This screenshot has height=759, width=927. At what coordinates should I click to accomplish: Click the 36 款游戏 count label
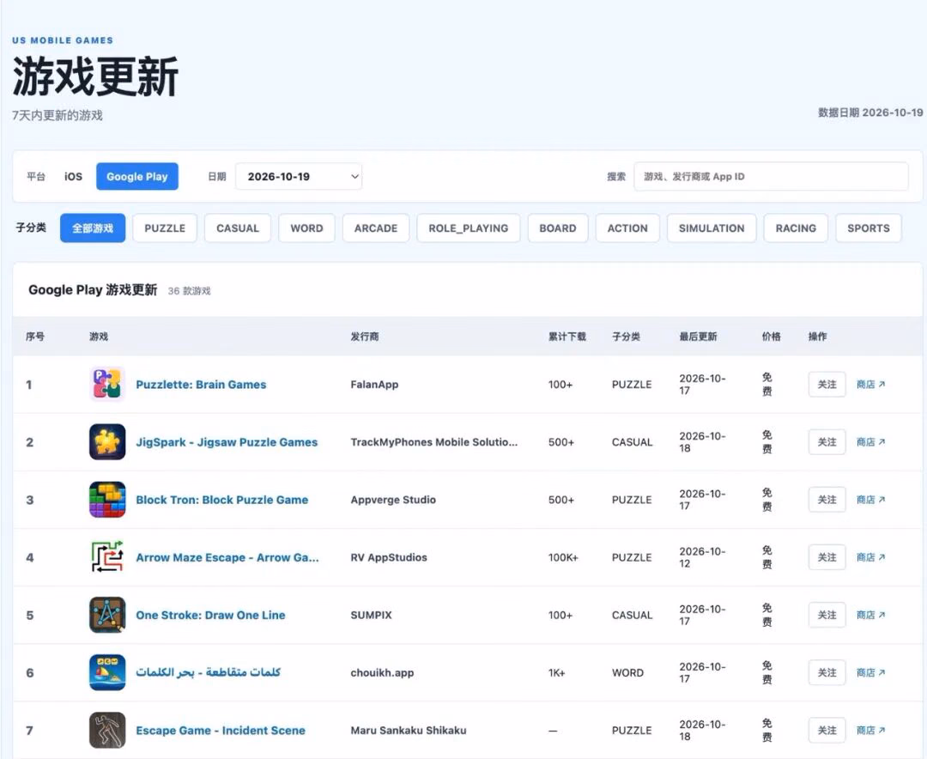tap(189, 291)
